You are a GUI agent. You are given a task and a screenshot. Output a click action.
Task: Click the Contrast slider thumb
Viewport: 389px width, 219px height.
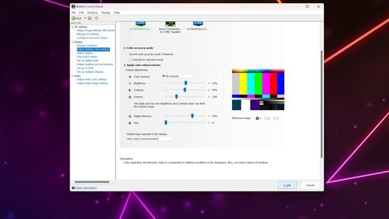(185, 90)
